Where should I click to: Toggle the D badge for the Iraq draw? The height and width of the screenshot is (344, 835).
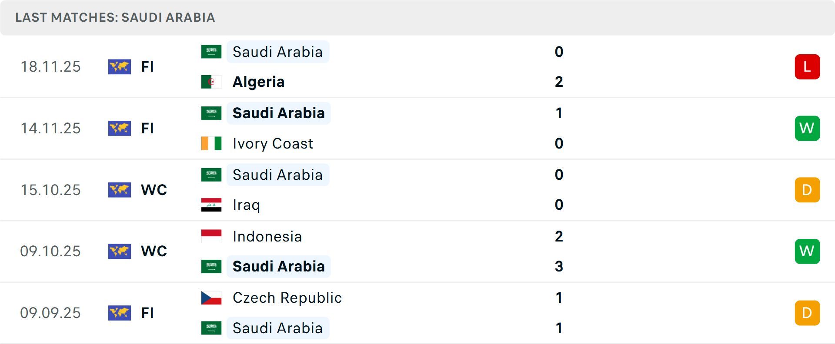(x=807, y=190)
